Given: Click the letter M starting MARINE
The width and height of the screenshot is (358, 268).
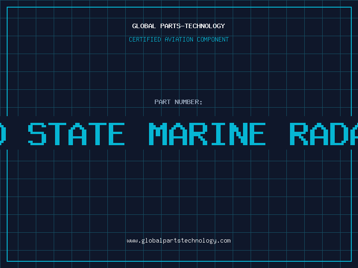Looking at the screenshot, I should pyautogui.click(x=160, y=134).
